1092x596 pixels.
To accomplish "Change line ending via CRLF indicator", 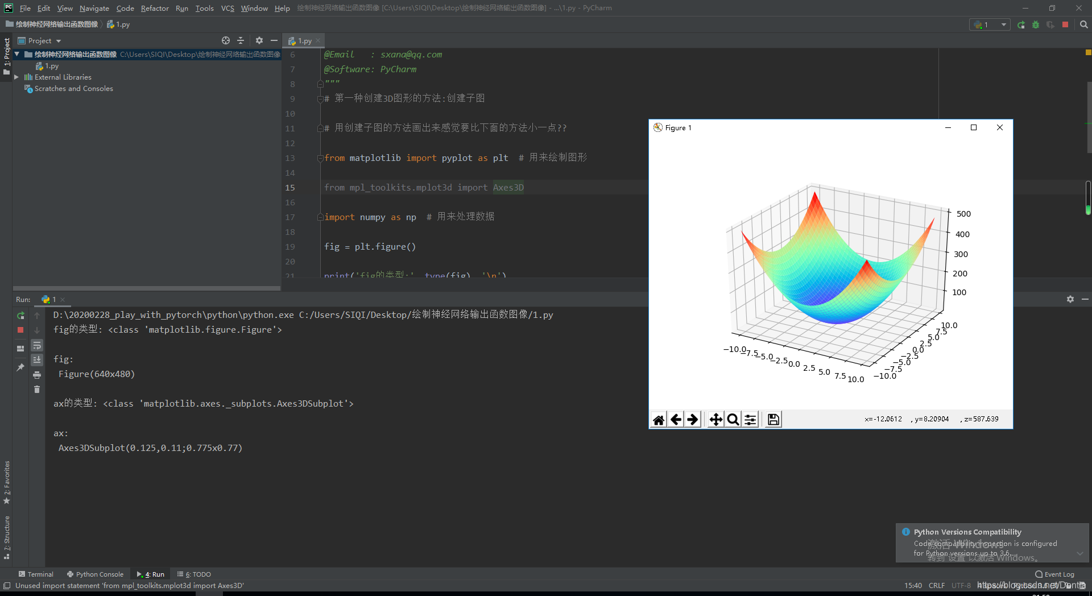I will (x=937, y=585).
